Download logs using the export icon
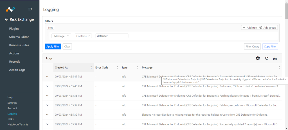Screen dimensions: 288x130 (x=275, y=58)
